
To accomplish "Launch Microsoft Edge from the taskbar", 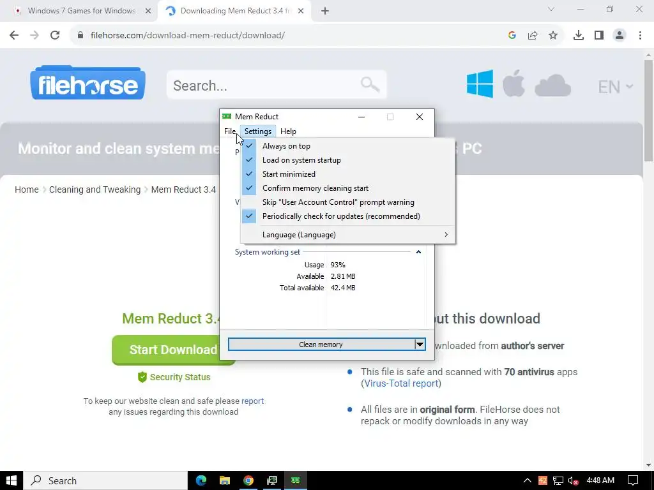I will pyautogui.click(x=201, y=480).
